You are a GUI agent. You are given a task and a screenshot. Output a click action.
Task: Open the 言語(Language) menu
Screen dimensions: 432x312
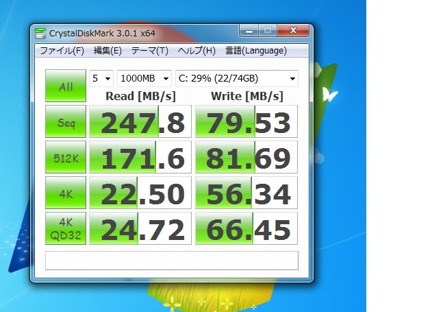tap(256, 51)
